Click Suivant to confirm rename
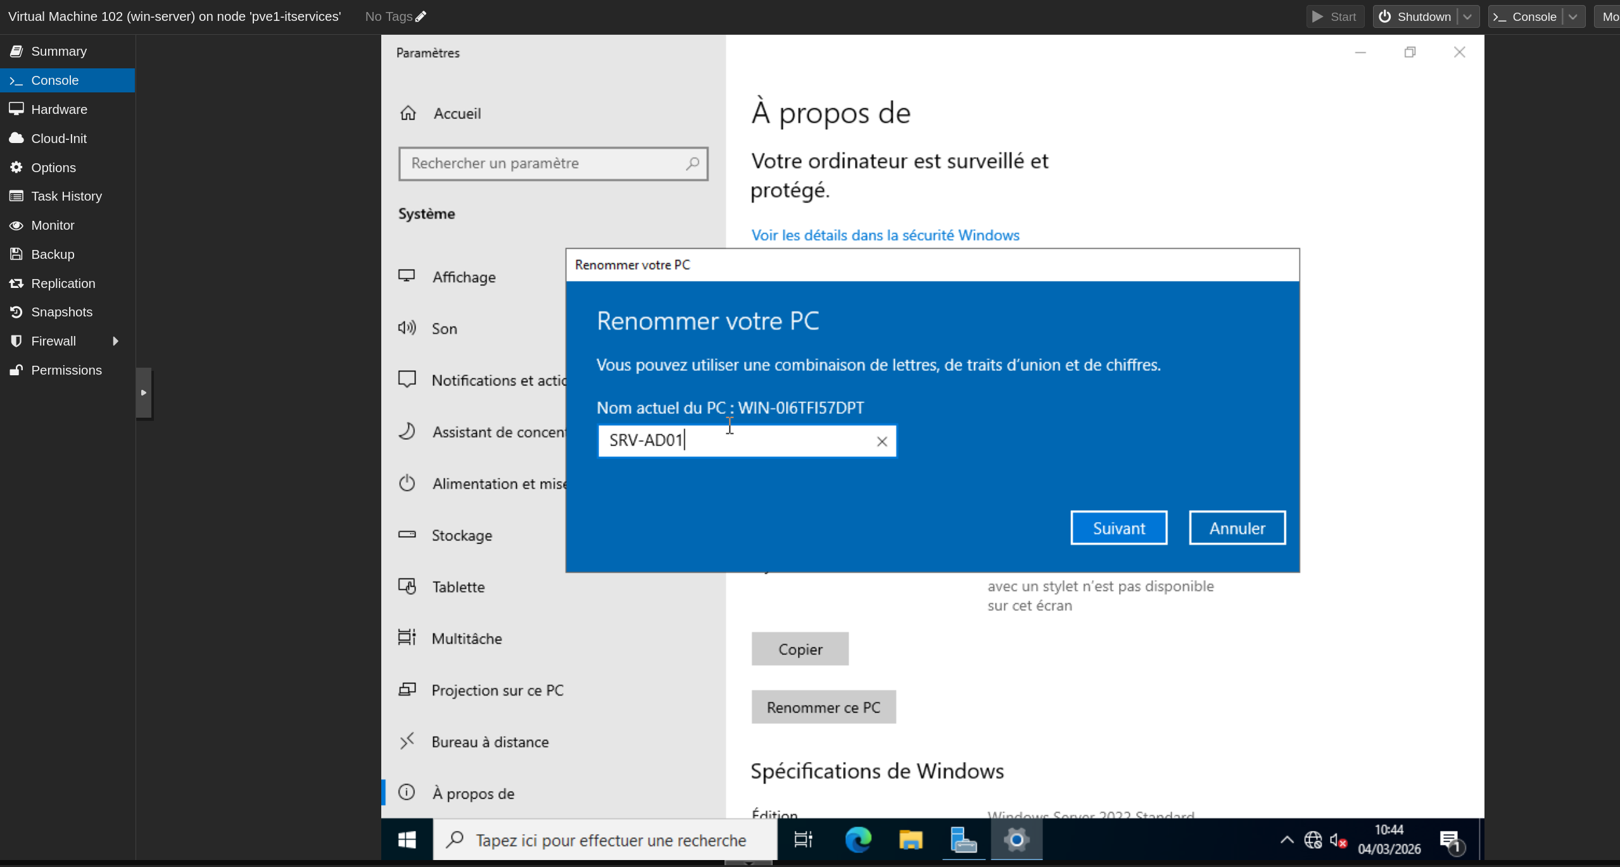The width and height of the screenshot is (1620, 867). [1118, 528]
